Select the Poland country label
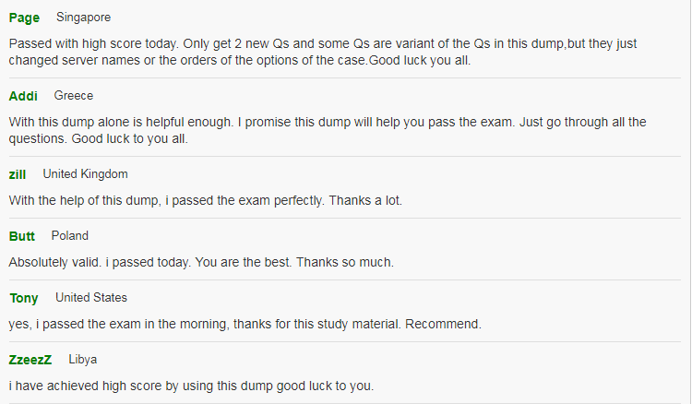 pos(70,236)
